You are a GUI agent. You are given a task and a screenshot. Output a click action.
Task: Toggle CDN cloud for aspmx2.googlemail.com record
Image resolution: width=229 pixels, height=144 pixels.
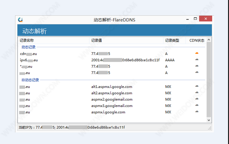[x=197, y=99]
